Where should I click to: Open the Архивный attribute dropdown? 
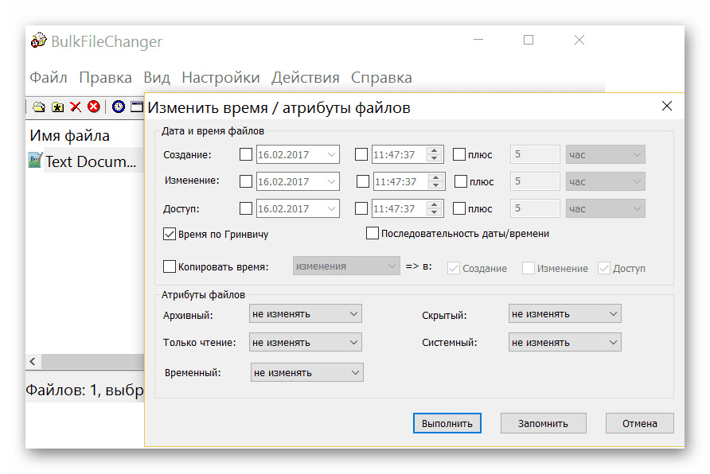(x=305, y=313)
